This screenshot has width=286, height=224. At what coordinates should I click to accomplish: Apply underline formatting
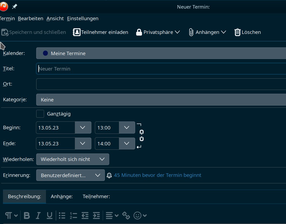(x=49, y=215)
